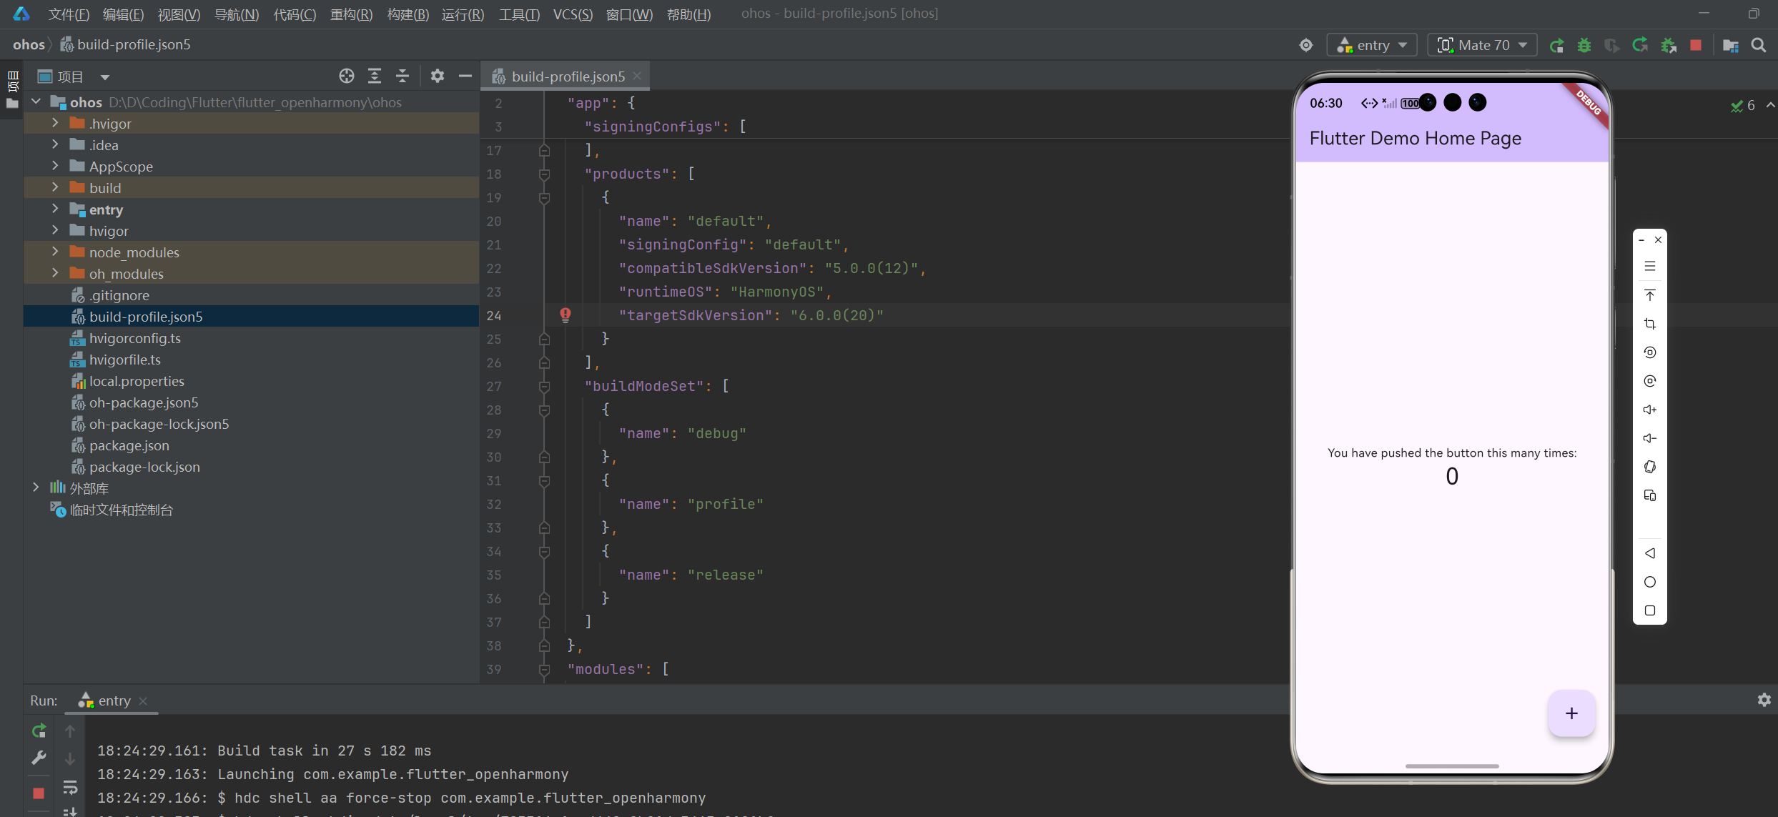Click the red error bulb on line 24
The image size is (1778, 817).
click(565, 315)
